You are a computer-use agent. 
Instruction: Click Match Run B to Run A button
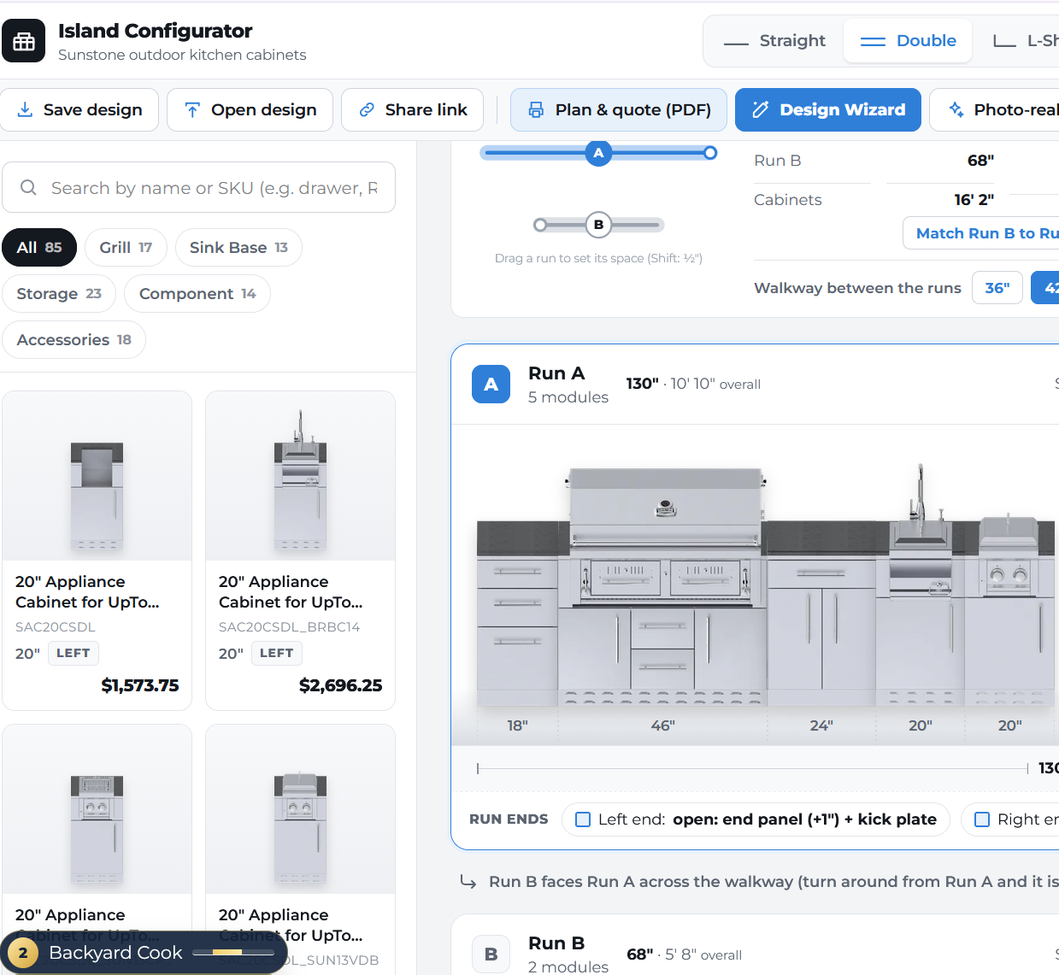click(x=980, y=233)
